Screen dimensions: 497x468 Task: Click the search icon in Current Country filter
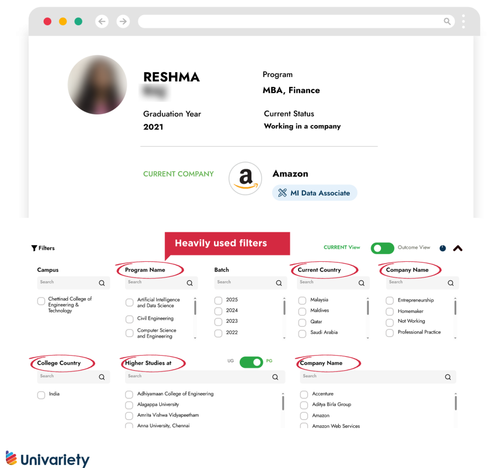(361, 283)
